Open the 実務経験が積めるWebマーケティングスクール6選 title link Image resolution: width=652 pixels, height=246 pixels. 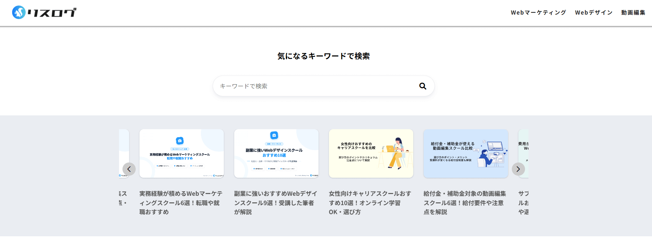click(181, 203)
